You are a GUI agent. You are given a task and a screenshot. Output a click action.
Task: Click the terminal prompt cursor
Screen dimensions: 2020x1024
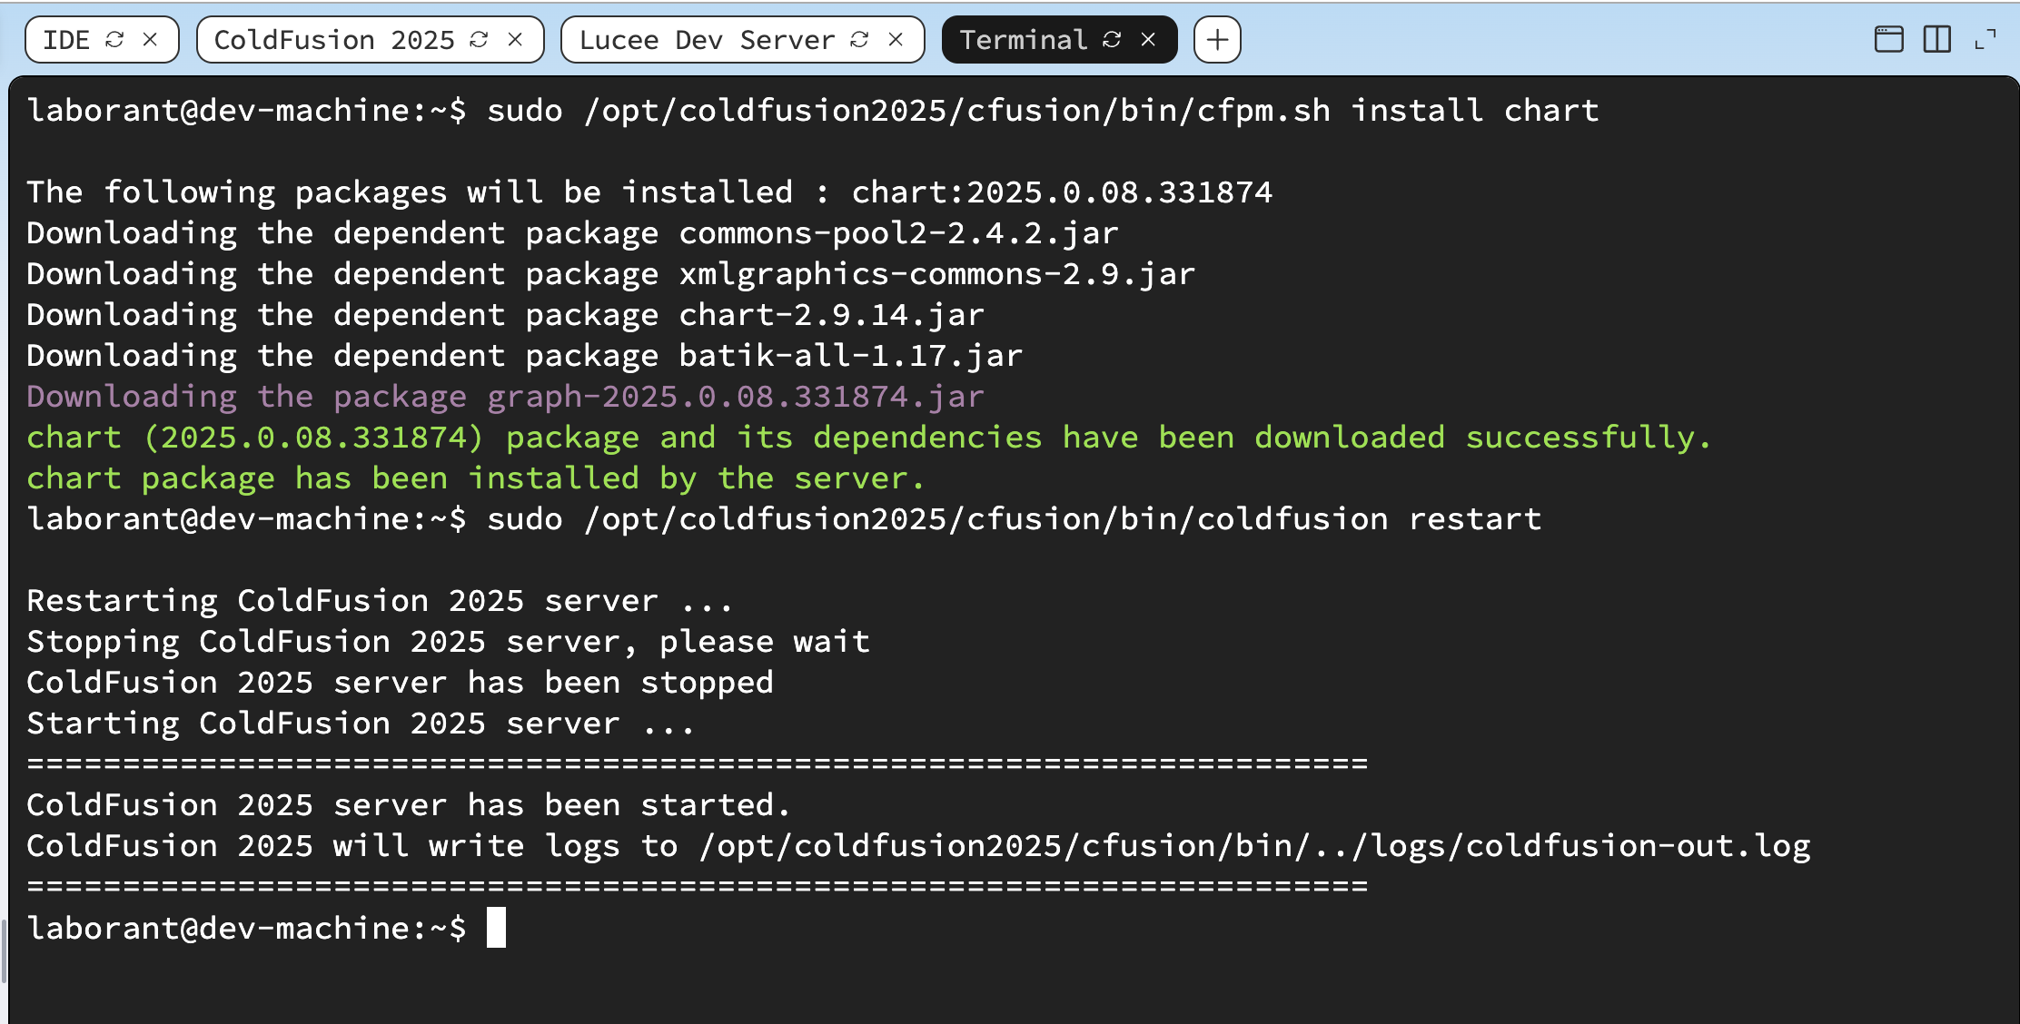[x=496, y=928]
